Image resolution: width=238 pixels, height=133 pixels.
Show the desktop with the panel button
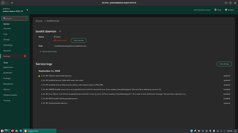tap(235, 131)
